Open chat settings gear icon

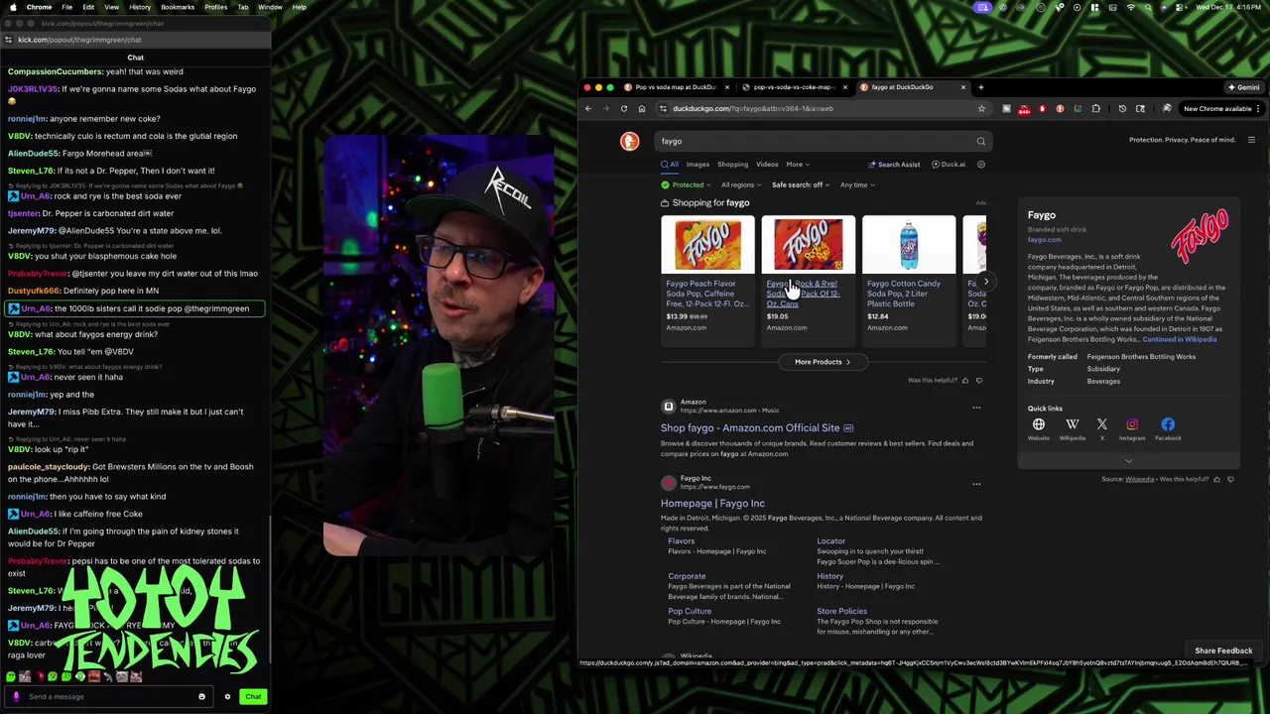click(x=227, y=696)
